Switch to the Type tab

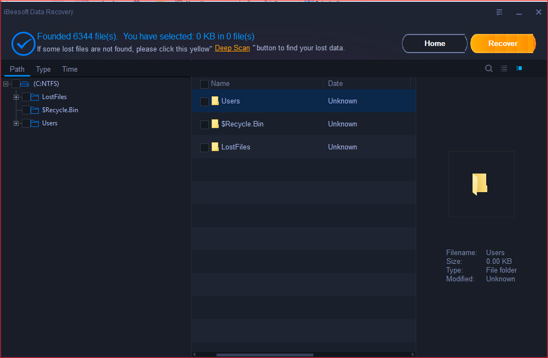pos(43,70)
